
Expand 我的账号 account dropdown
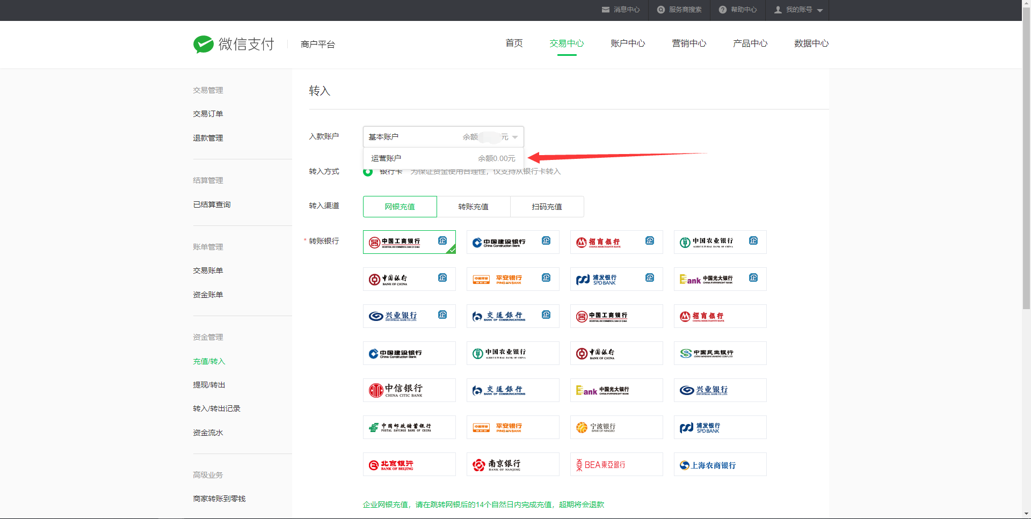(x=798, y=10)
